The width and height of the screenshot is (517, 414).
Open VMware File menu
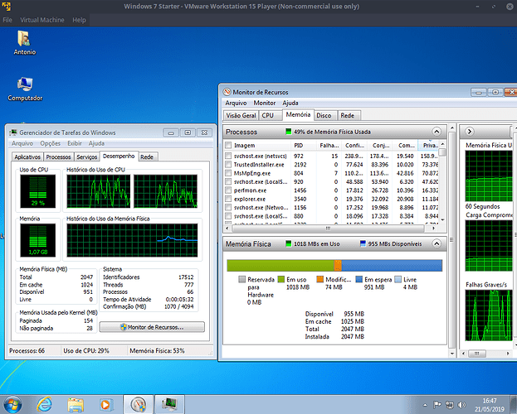[7, 20]
